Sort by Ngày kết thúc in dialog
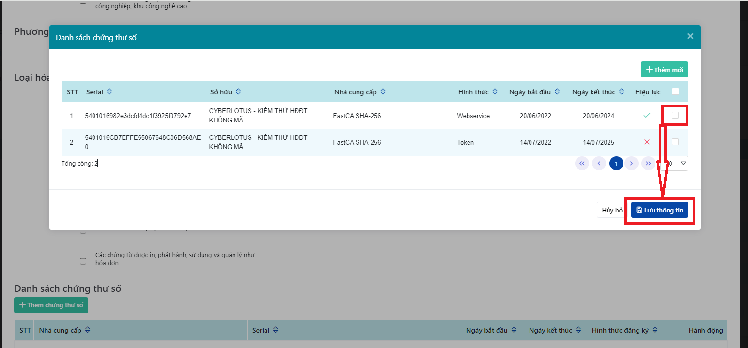 622,92
